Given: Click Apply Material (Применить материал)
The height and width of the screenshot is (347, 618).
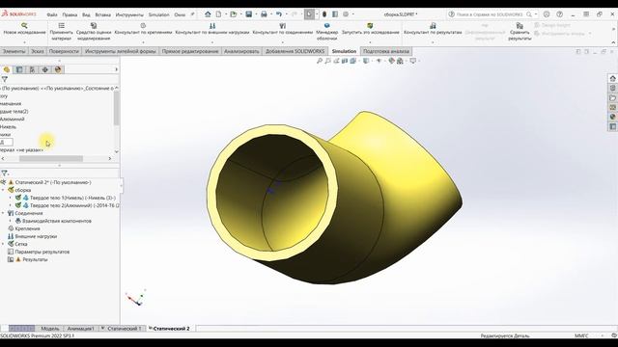Looking at the screenshot, I should pos(62,32).
